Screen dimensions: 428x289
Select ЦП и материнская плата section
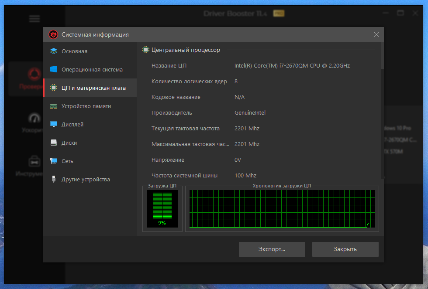[90, 88]
